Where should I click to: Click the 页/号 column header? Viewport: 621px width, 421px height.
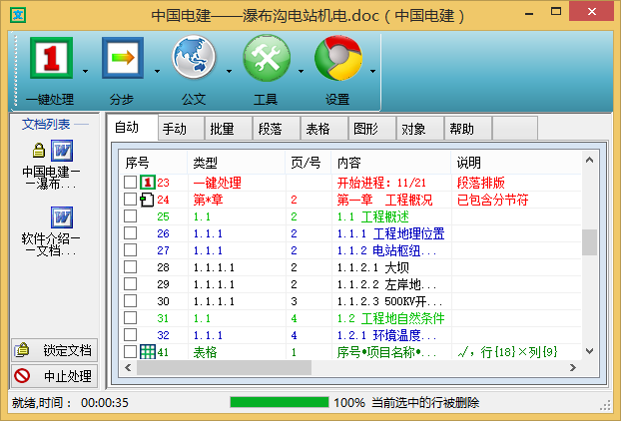pyautogui.click(x=309, y=163)
